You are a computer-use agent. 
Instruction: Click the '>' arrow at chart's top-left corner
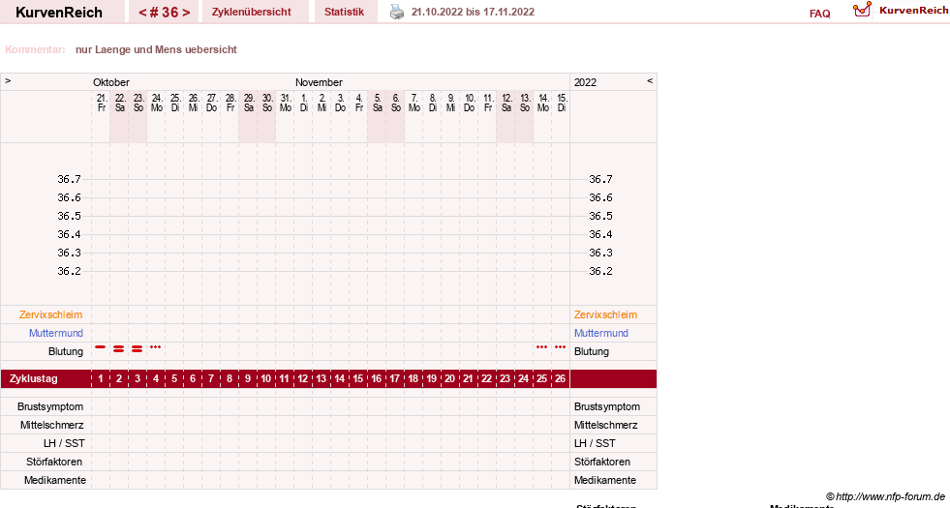pos(8,80)
